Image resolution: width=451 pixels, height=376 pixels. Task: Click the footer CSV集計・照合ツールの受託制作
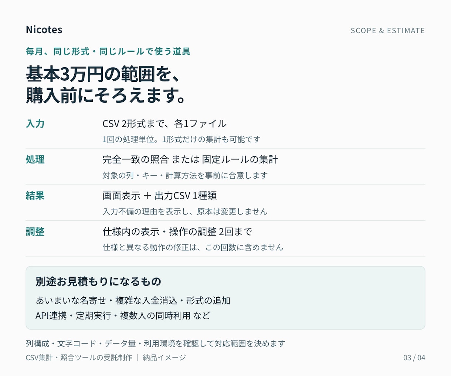click(x=79, y=358)
